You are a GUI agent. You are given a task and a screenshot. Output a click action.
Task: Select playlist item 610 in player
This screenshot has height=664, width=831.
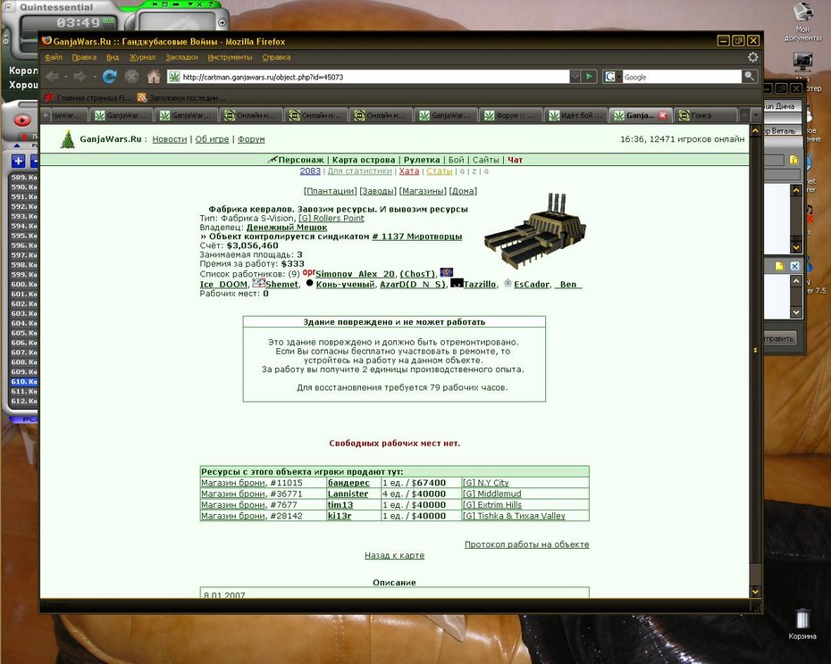(x=24, y=382)
